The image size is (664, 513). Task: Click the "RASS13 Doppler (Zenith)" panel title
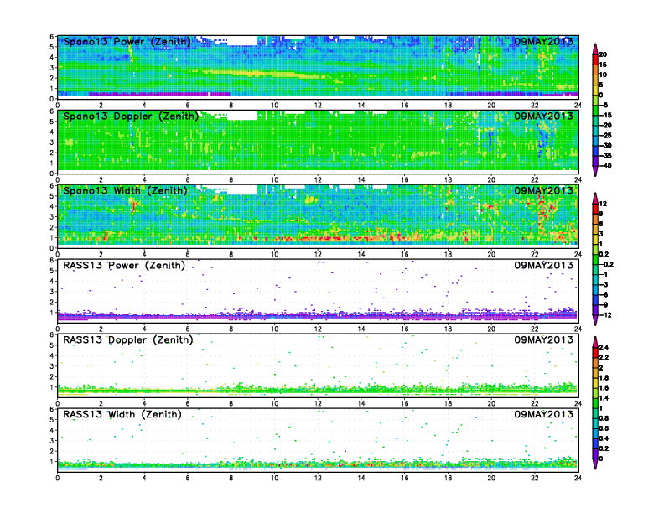tap(128, 339)
